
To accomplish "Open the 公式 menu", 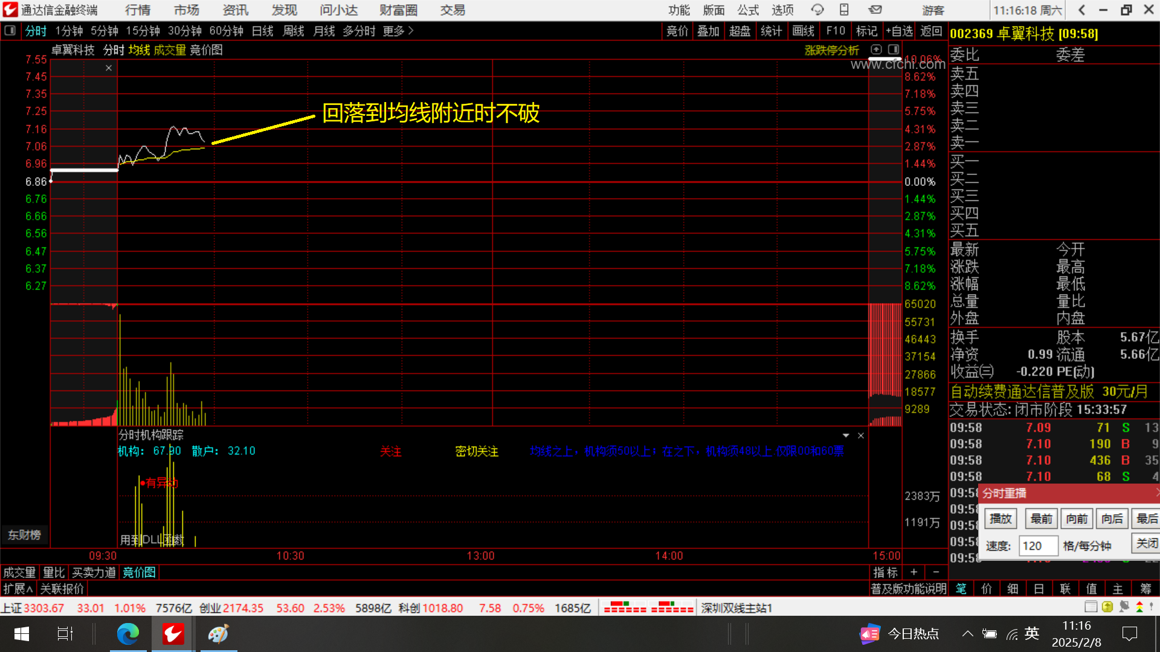I will [747, 10].
